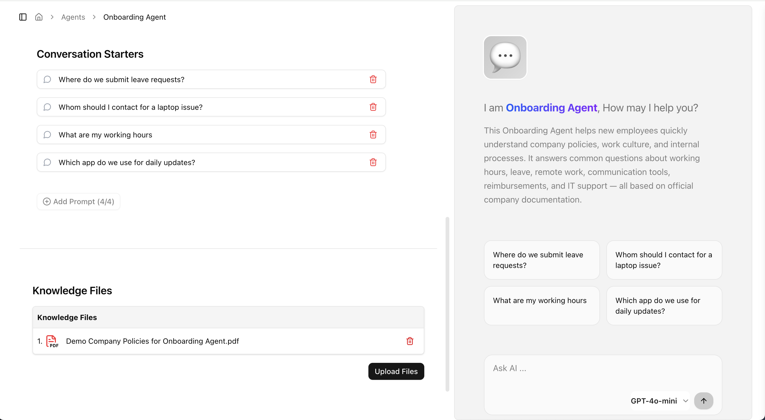Viewport: 765px width, 420px height.
Task: Remove the laptop issue conversation starter
Action: 373,107
